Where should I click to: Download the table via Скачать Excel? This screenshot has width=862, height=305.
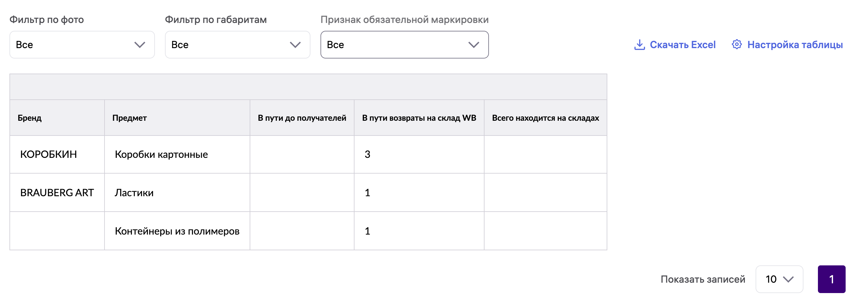tap(675, 45)
